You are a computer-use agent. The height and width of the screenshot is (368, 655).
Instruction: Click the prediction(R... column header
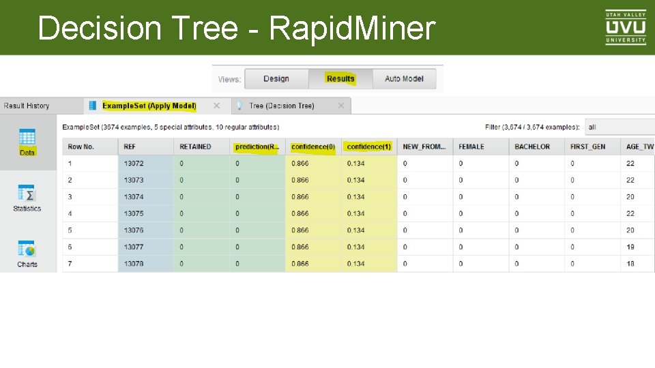point(257,147)
